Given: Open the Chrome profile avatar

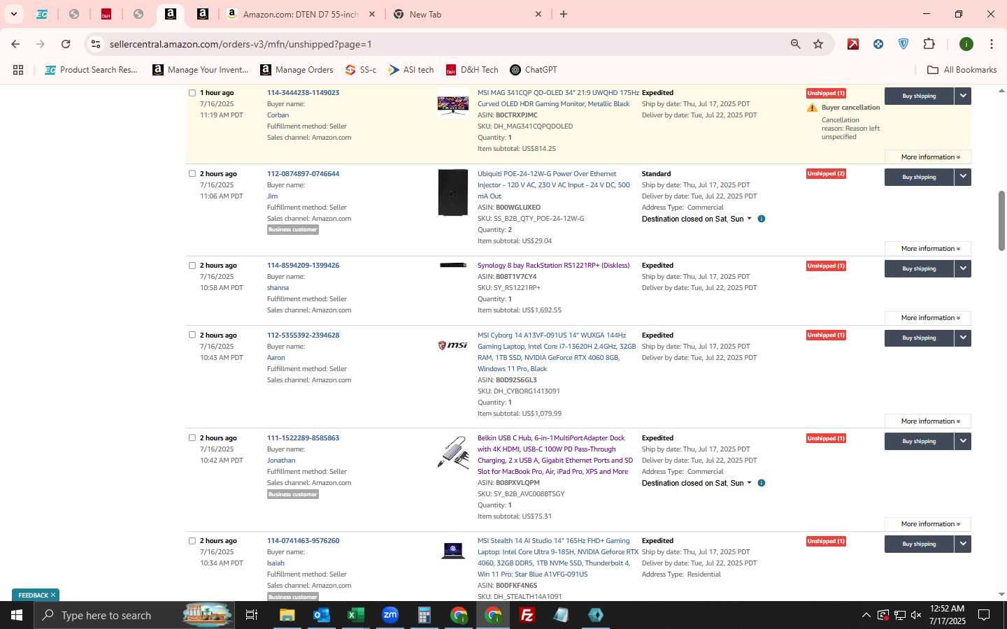Looking at the screenshot, I should pyautogui.click(x=966, y=44).
